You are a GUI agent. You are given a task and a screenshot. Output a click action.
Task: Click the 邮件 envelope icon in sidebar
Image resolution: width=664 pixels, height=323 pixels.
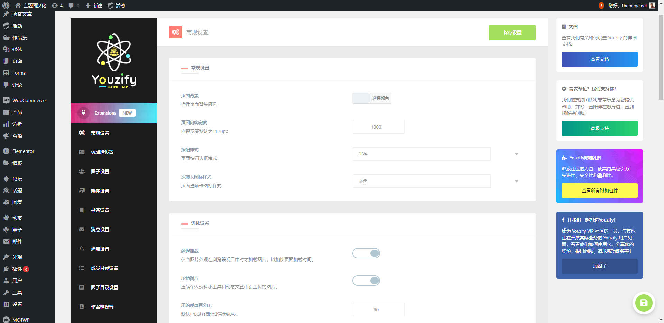point(6,242)
